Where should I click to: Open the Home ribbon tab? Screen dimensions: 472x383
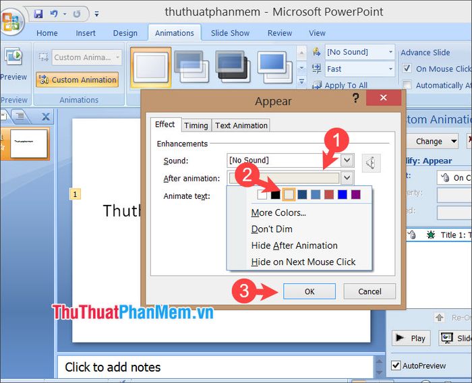(47, 33)
